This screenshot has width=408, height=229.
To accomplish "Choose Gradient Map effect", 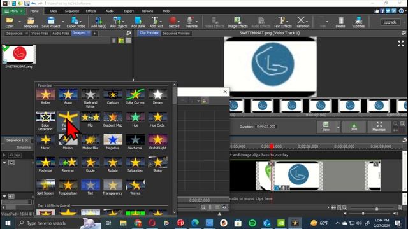I will [113, 119].
